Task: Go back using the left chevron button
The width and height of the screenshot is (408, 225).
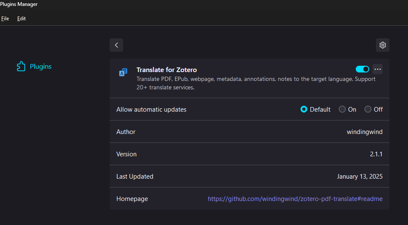Action: (x=116, y=45)
